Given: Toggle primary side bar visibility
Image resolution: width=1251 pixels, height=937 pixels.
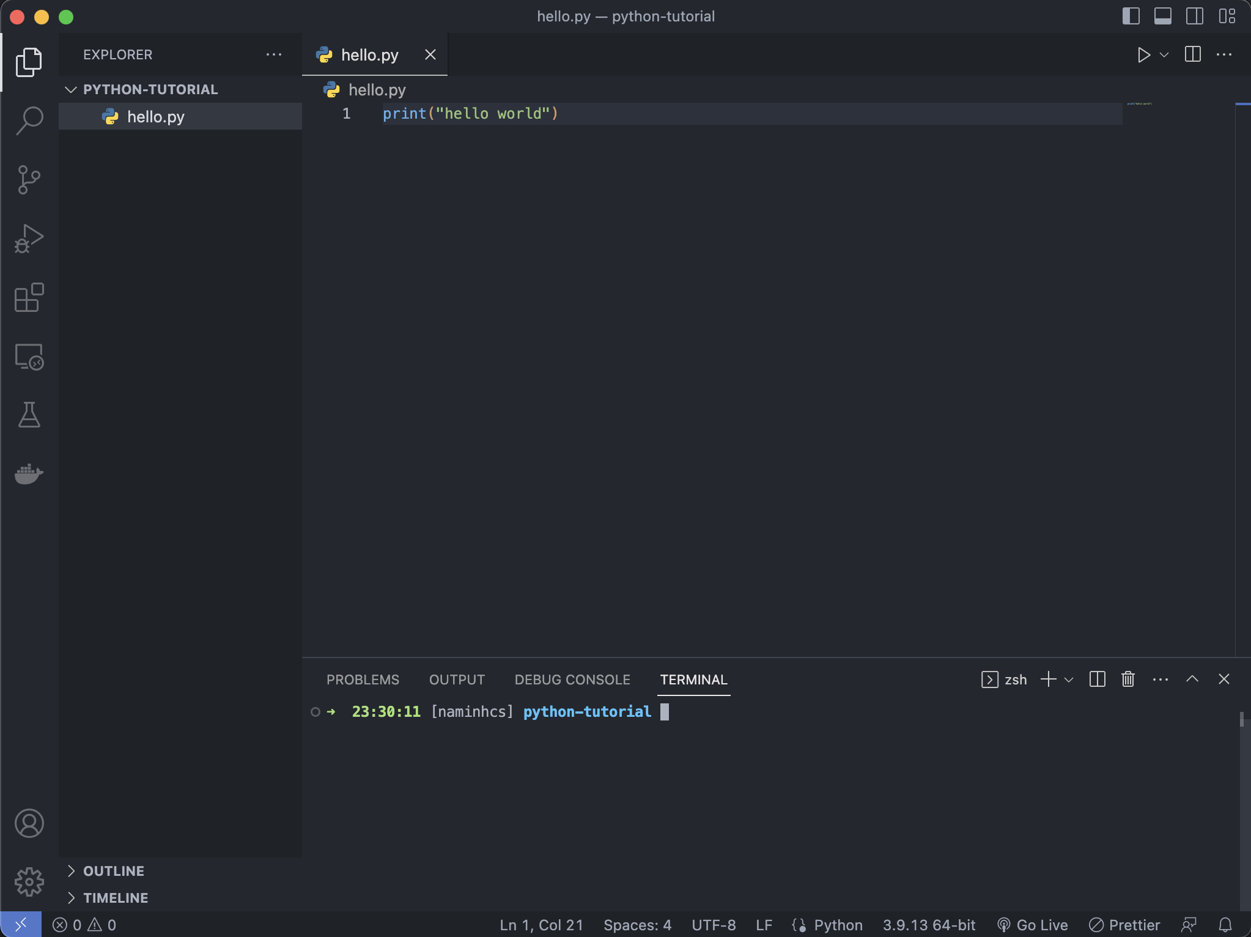Looking at the screenshot, I should (x=1131, y=16).
